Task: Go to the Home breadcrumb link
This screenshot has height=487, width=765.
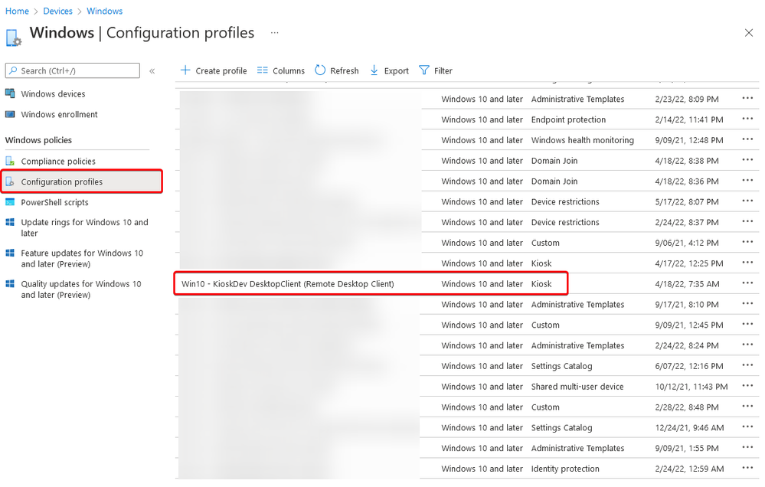Action: (17, 11)
